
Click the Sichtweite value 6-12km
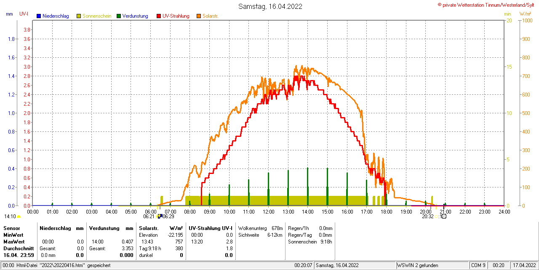275,235
